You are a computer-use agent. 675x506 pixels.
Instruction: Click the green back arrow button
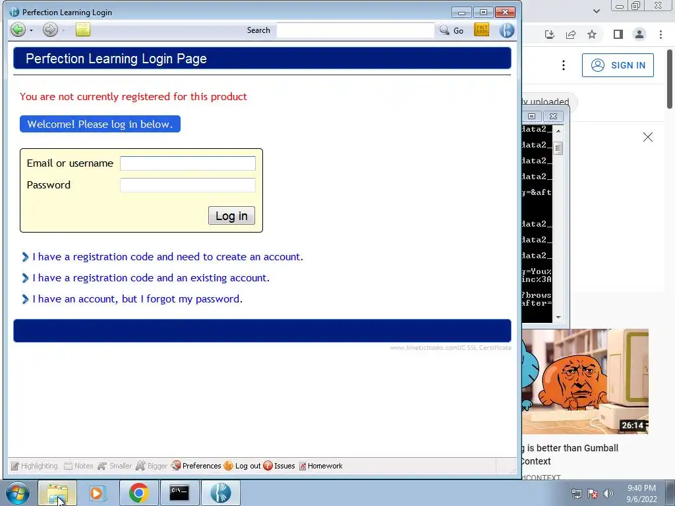pyautogui.click(x=18, y=30)
